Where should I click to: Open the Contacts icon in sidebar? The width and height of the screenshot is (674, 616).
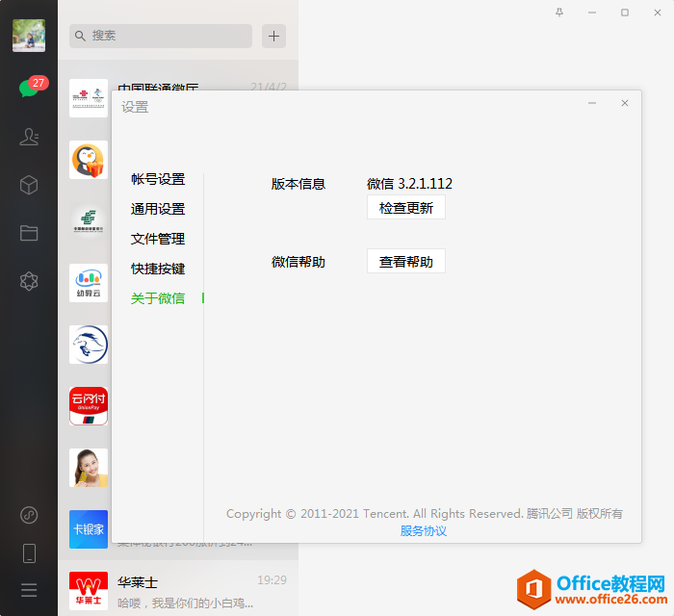(x=29, y=137)
